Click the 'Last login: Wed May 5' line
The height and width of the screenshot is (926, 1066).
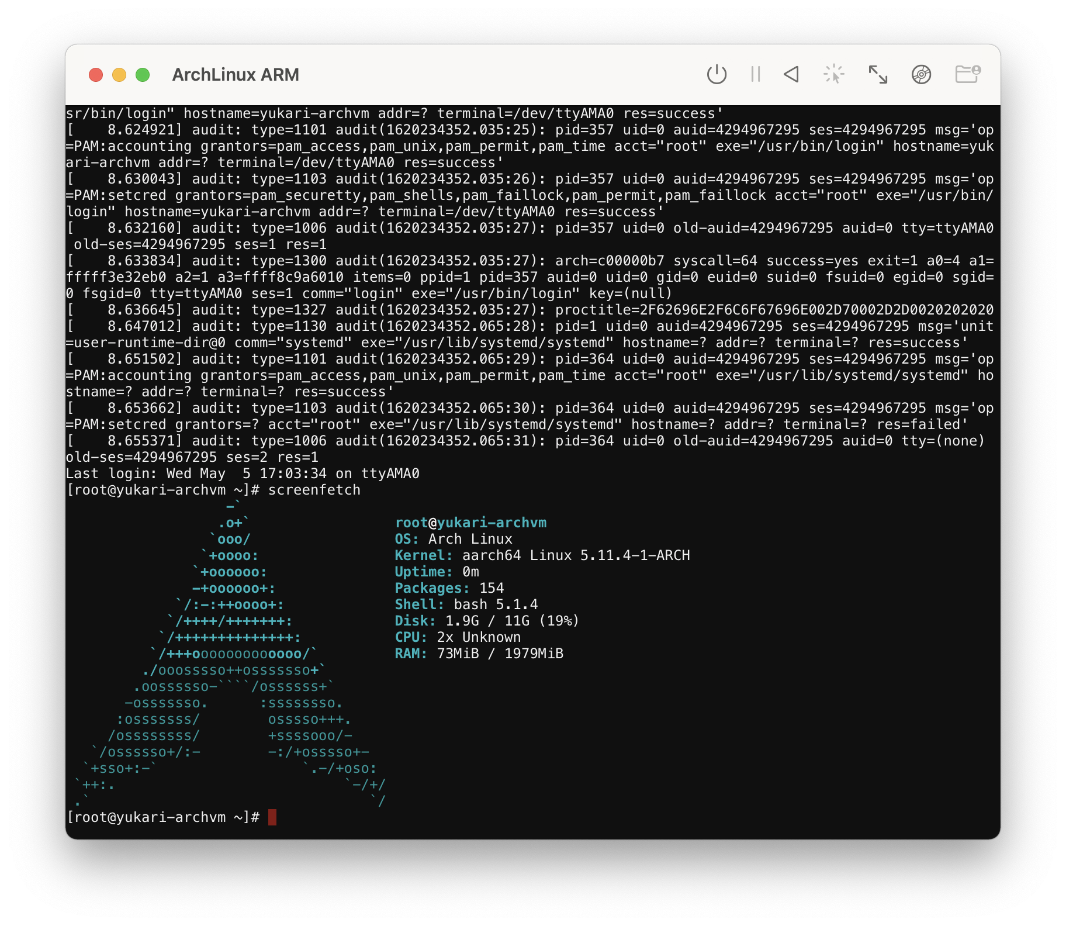243,474
